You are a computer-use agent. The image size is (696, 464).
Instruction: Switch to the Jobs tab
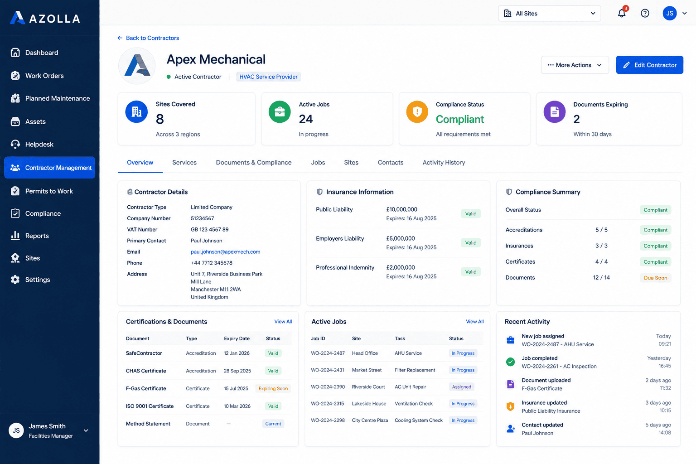tap(318, 162)
